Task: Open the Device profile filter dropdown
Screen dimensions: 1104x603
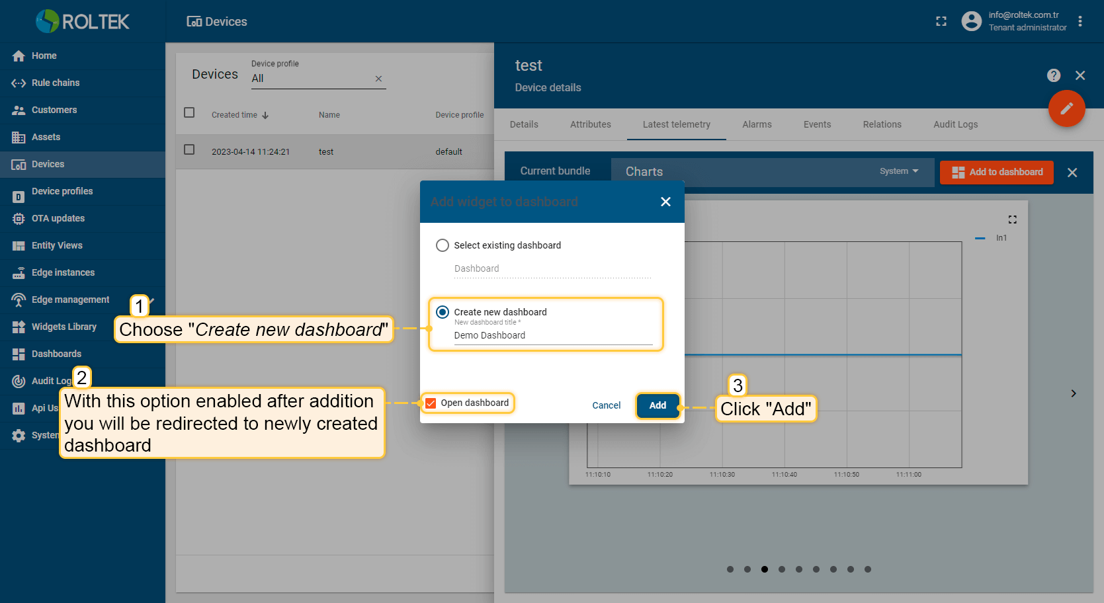Action: coord(311,79)
